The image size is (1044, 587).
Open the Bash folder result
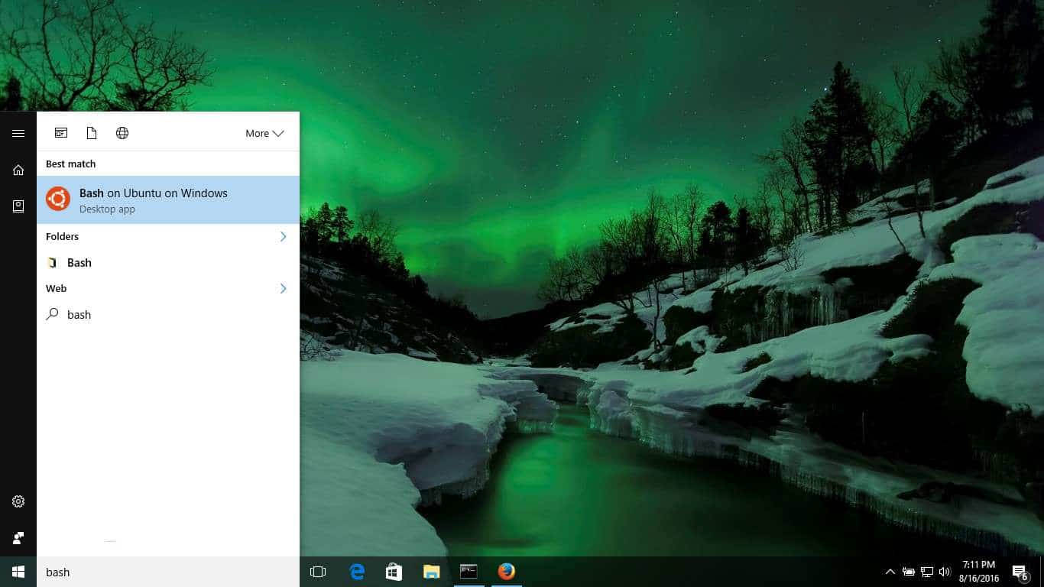[168, 262]
